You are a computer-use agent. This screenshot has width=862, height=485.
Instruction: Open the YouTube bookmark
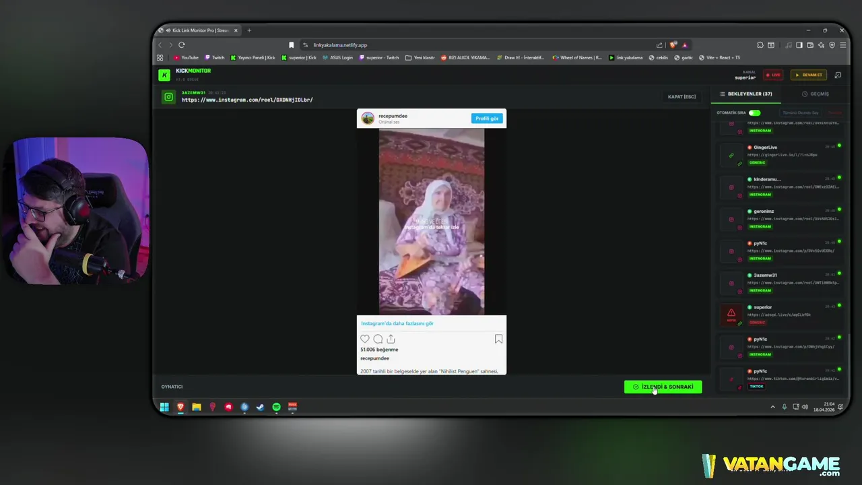click(x=187, y=58)
